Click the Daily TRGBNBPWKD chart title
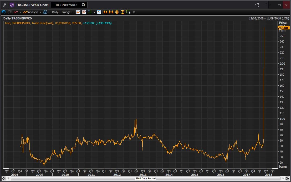The image size is (291, 182). click(x=18, y=18)
